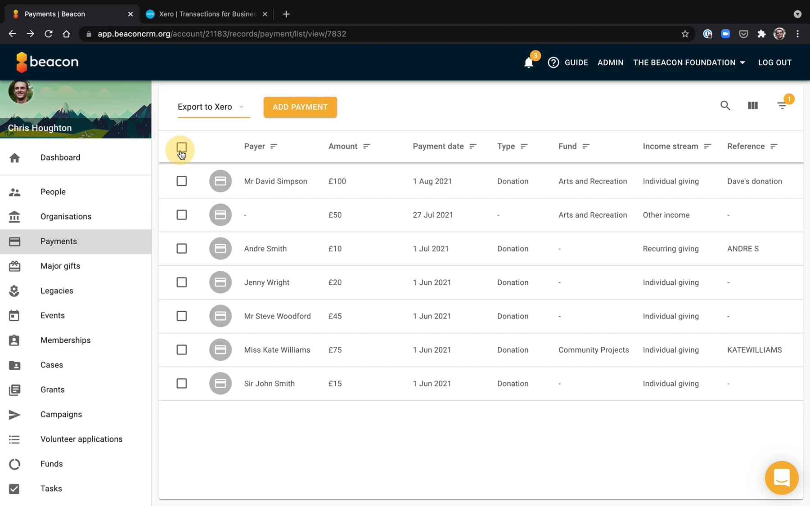Bookmark page with the star icon
This screenshot has height=506, width=810.
coord(685,34)
